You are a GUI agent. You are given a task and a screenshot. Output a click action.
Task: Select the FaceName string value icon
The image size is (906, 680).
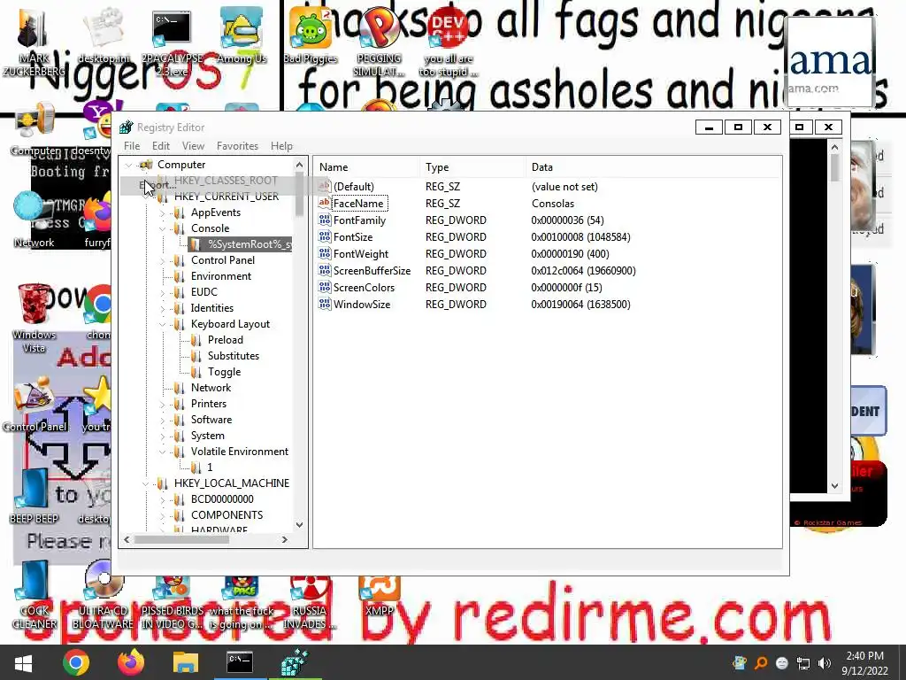pos(324,203)
